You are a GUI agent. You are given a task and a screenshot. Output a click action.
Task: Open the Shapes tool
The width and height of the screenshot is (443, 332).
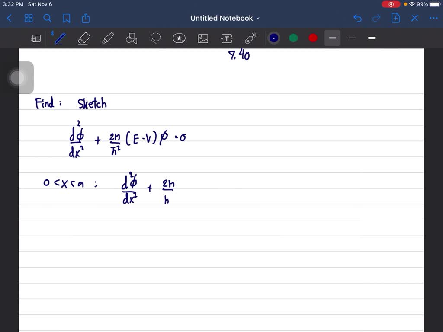click(132, 38)
